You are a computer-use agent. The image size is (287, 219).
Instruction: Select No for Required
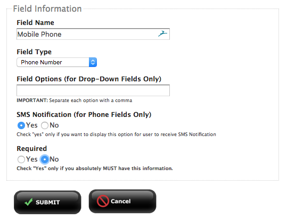point(45,159)
